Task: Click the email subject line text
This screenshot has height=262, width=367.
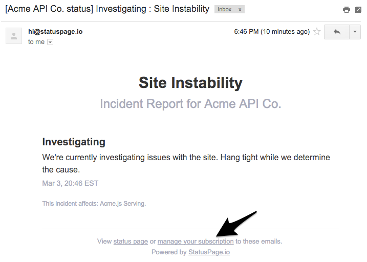Action: click(107, 9)
